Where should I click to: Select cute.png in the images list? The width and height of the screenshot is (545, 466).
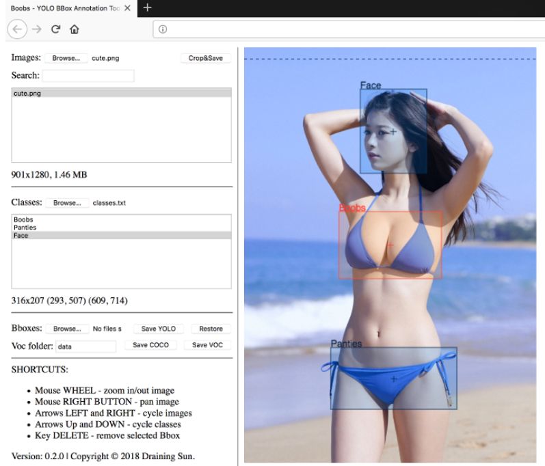point(121,94)
